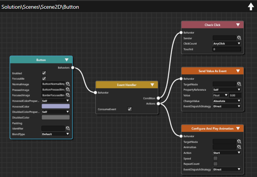Toggle the Enabled checkbox

coord(44,73)
